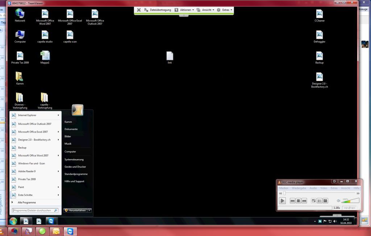Viewport: 371px width, 236px height.
Task: Open the Netzwerk desktop icon
Action: point(20,15)
